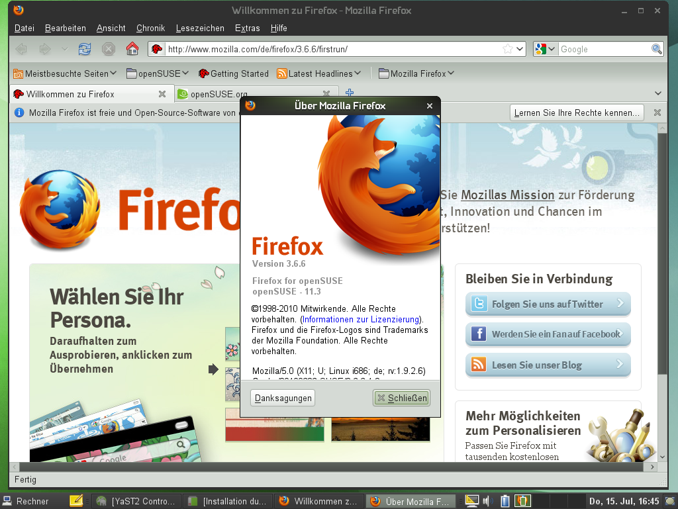Click the URL address field
This screenshot has height=509, width=678.
click(331, 48)
